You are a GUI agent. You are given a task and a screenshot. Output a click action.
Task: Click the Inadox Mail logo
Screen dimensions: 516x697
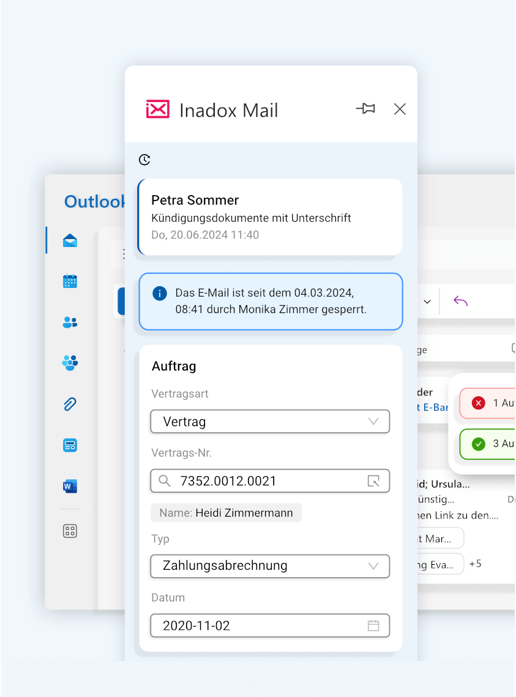(x=157, y=109)
